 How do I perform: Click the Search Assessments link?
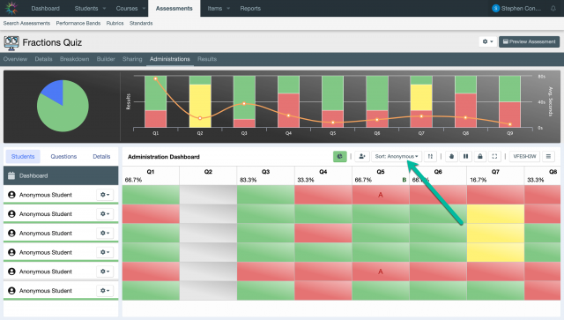click(x=26, y=23)
